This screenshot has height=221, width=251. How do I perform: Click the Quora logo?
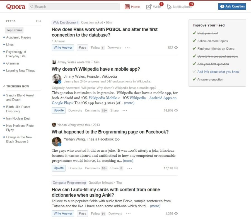coord(16,7)
